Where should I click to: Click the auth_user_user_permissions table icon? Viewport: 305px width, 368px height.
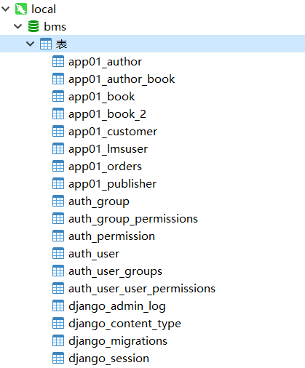(58, 288)
